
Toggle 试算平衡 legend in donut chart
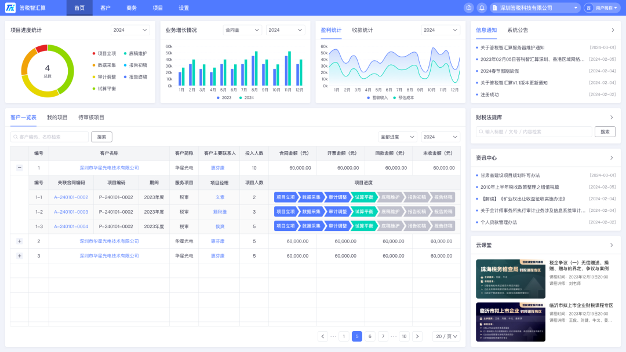click(104, 89)
